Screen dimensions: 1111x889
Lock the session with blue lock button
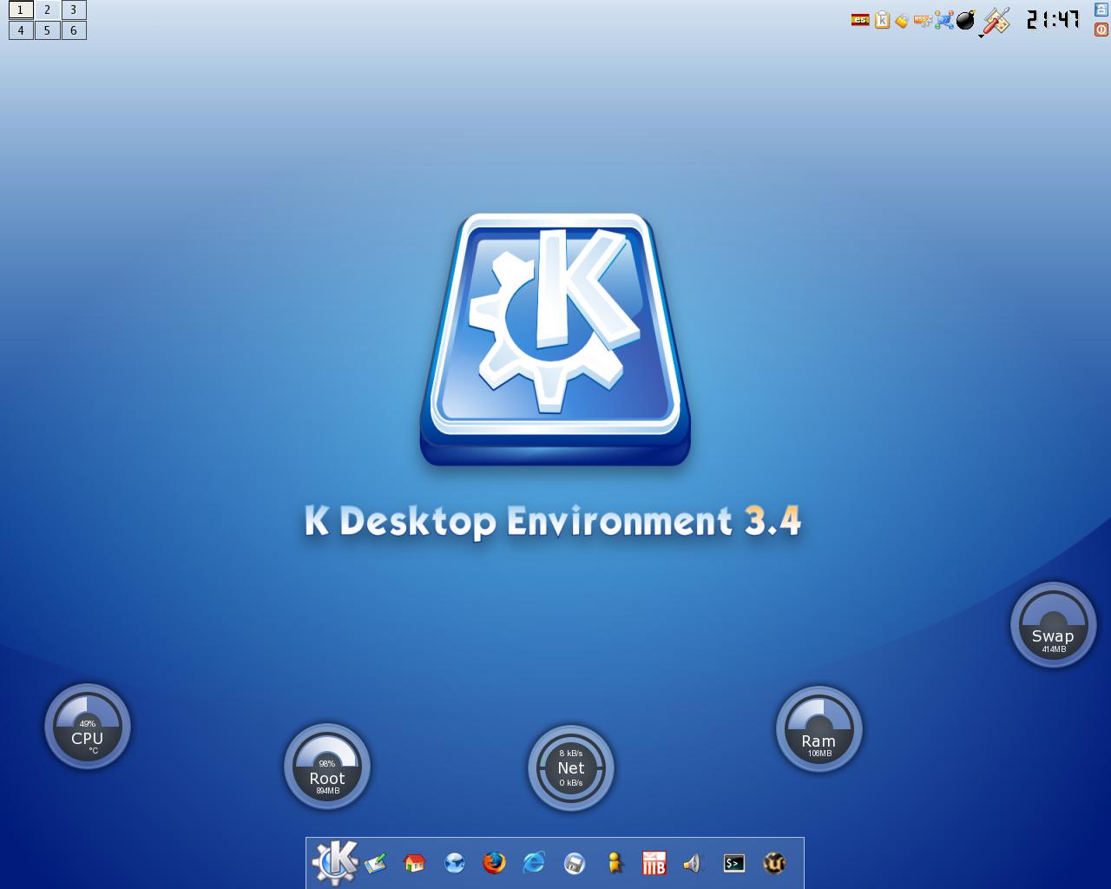[x=1101, y=10]
